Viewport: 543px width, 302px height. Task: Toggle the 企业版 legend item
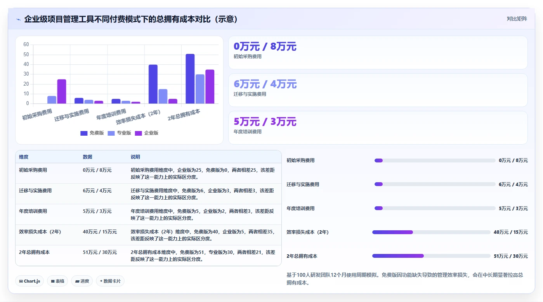pyautogui.click(x=147, y=133)
